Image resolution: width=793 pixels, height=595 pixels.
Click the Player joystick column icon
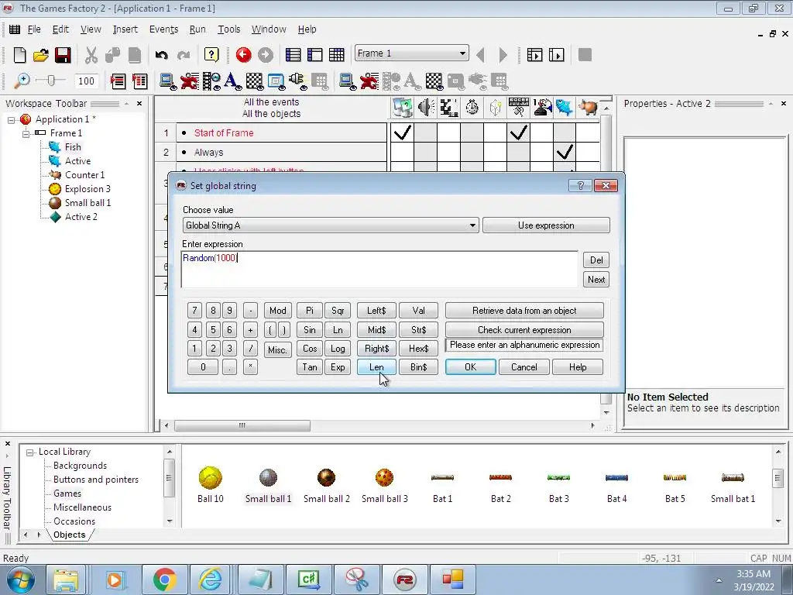pyautogui.click(x=541, y=107)
